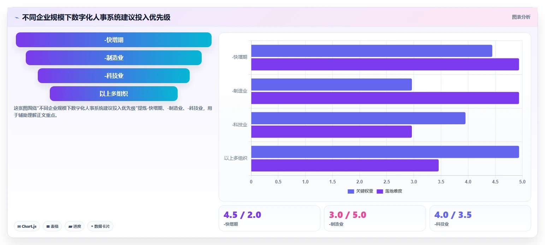The width and height of the screenshot is (545, 245).
Task: Click the 以上多组织 y-axis label in chart
Action: [x=236, y=158]
